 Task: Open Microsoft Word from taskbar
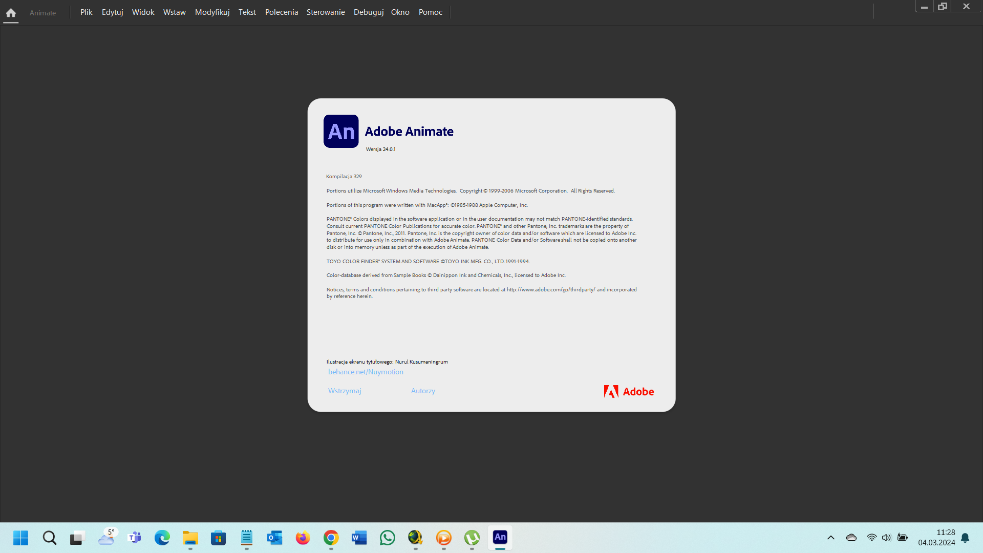click(359, 538)
